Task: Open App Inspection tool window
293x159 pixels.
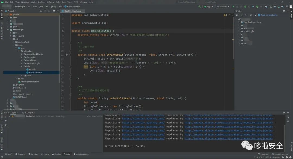Action: [81, 154]
